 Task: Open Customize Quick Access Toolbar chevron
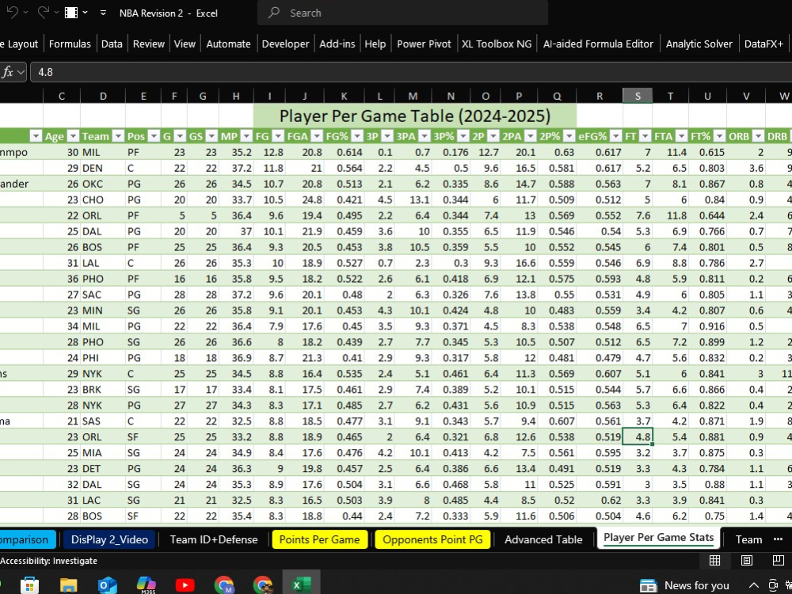click(103, 13)
